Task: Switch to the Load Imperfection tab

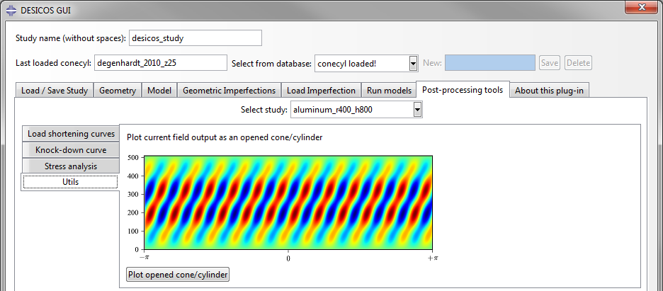Action: point(321,91)
